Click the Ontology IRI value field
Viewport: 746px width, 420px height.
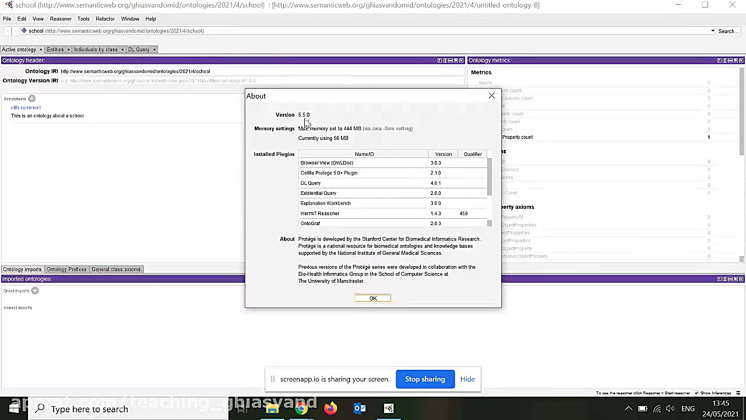click(x=261, y=71)
